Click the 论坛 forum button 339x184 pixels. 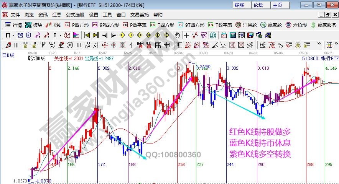(258, 5)
